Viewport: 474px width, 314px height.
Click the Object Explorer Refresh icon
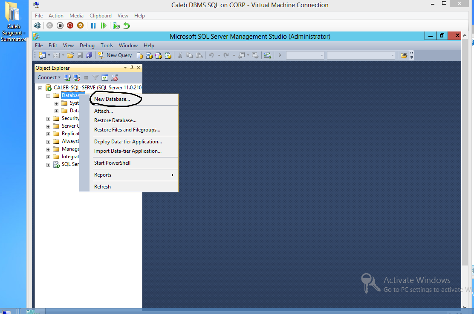105,77
